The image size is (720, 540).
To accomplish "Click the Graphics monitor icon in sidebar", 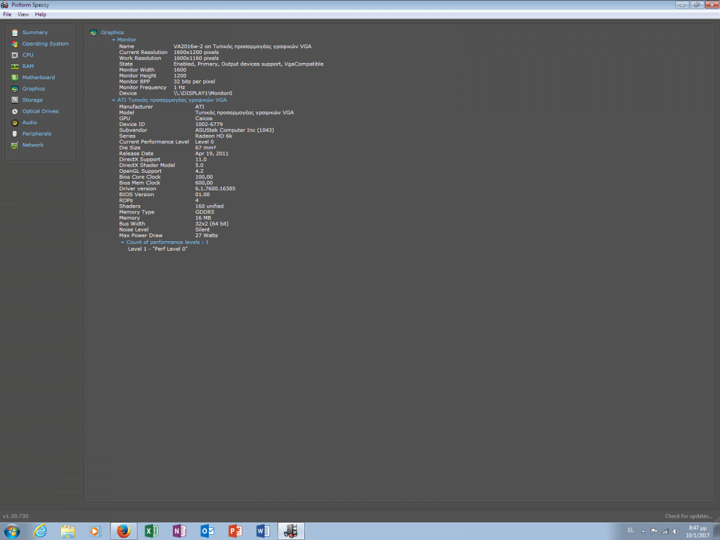I will (15, 89).
